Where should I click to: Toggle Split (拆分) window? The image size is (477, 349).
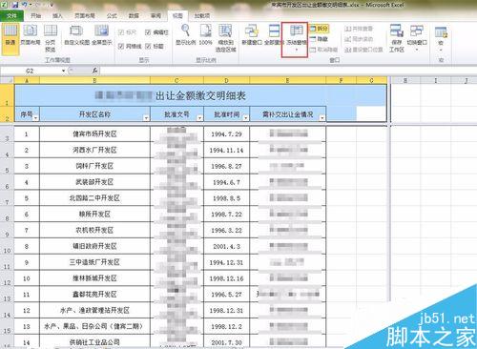tap(319, 29)
